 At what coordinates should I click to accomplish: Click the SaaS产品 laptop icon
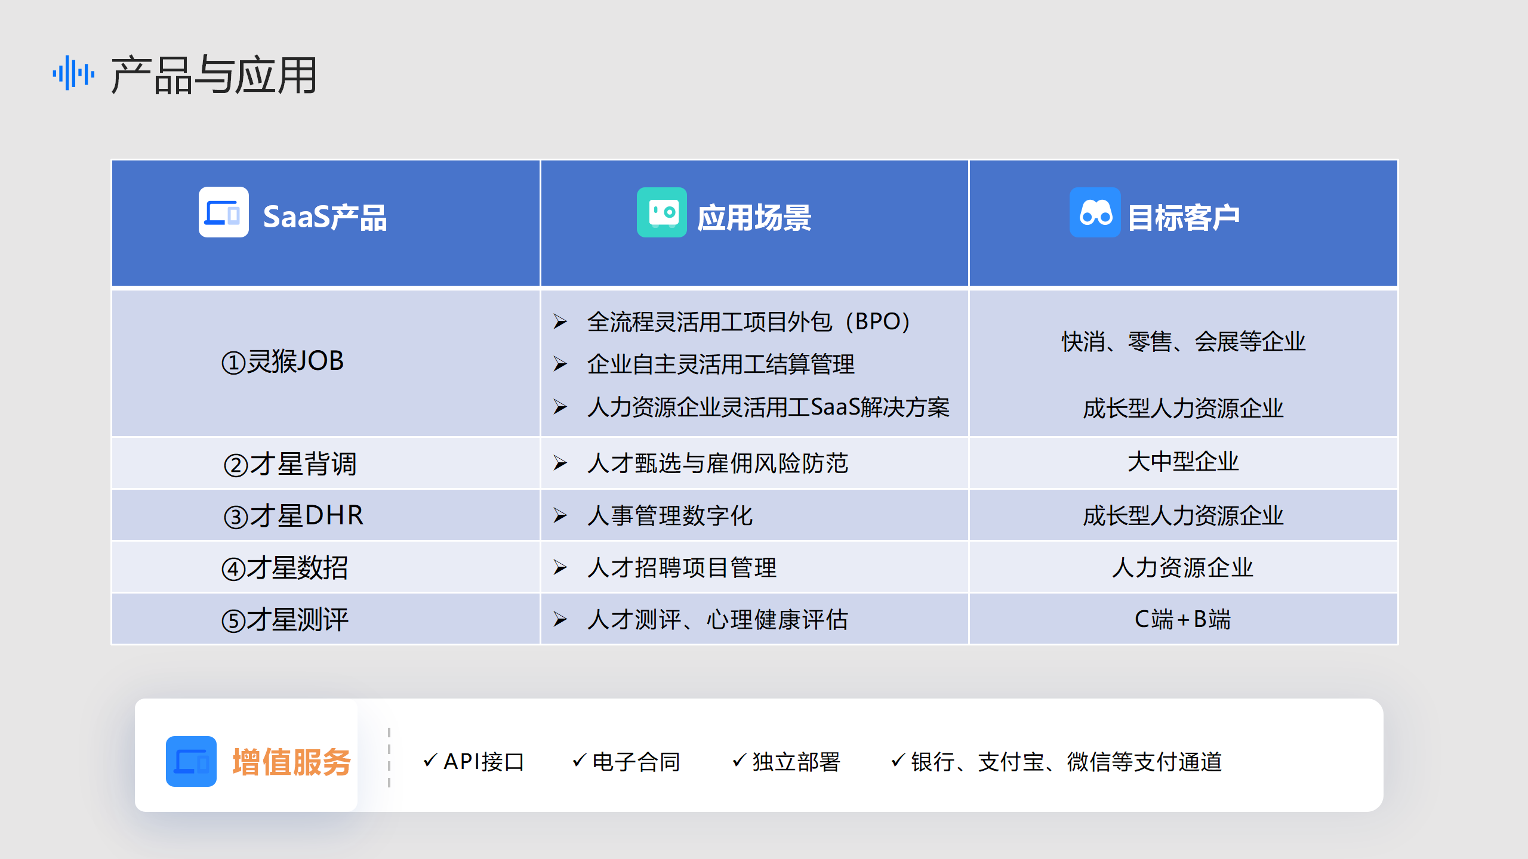coord(223,212)
